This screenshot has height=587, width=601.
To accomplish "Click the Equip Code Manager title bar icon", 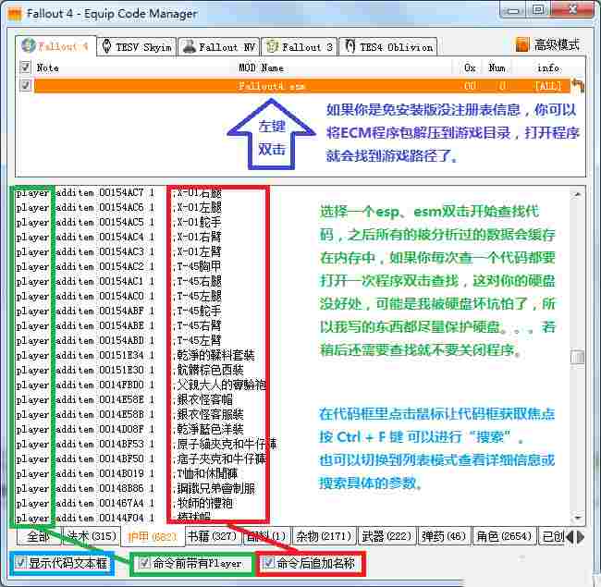I will point(16,14).
